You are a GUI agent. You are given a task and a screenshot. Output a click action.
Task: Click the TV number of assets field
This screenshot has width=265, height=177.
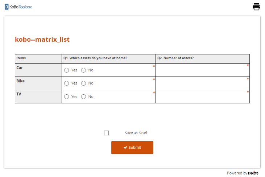pyautogui.click(x=202, y=97)
